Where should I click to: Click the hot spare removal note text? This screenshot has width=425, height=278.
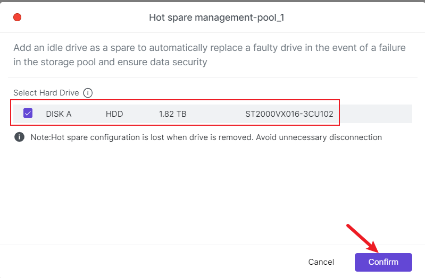tap(206, 137)
